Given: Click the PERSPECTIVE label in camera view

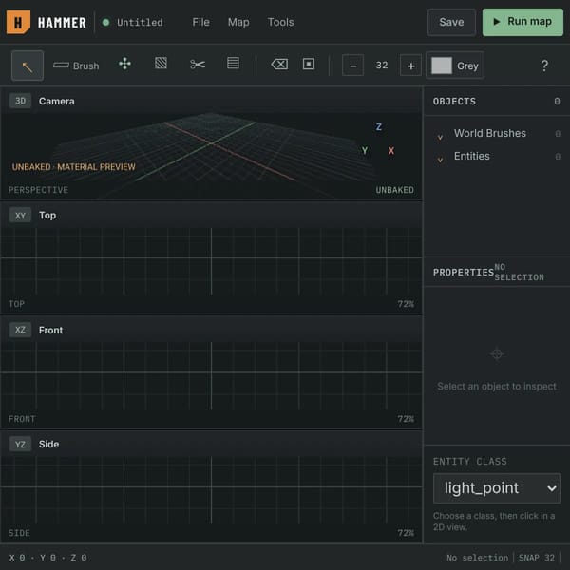Looking at the screenshot, I should click(x=38, y=190).
